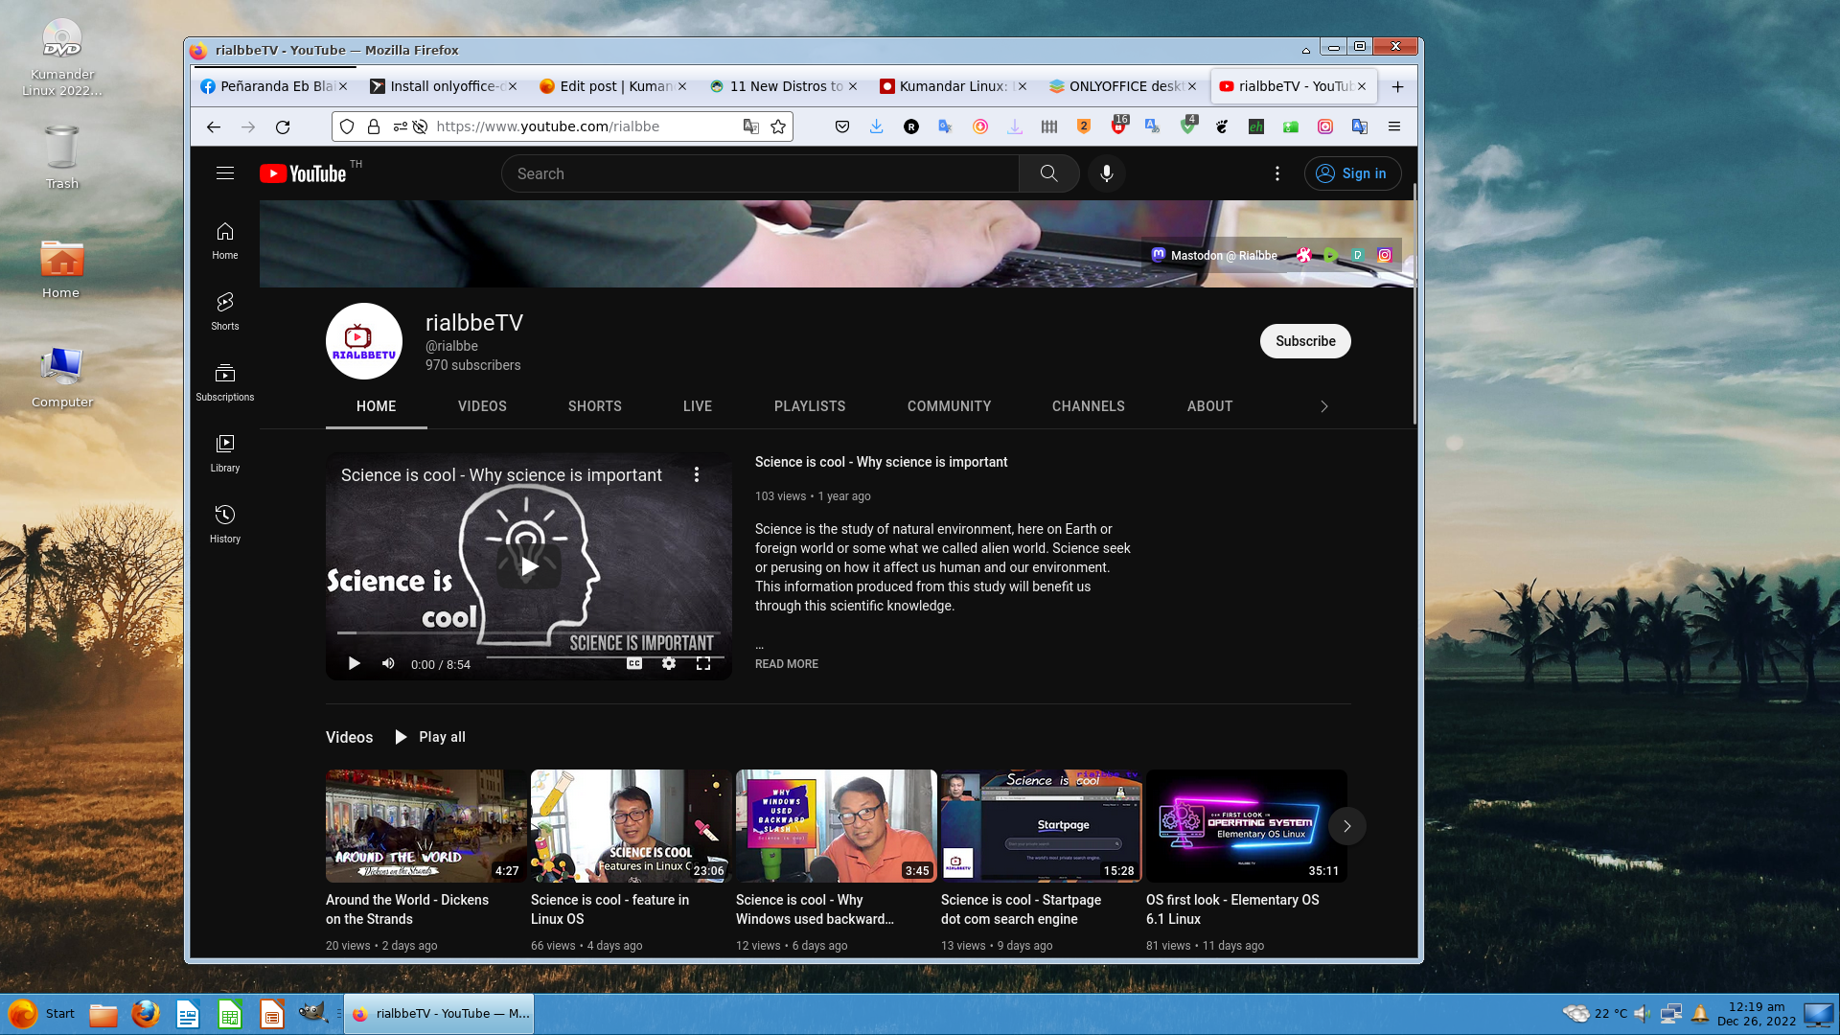Open file manager folder on taskbar
The width and height of the screenshot is (1840, 1035).
click(x=103, y=1014)
